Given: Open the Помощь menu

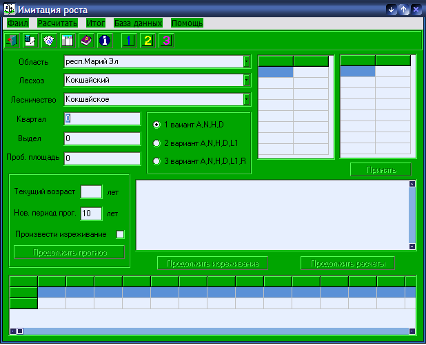Looking at the screenshot, I should (187, 23).
